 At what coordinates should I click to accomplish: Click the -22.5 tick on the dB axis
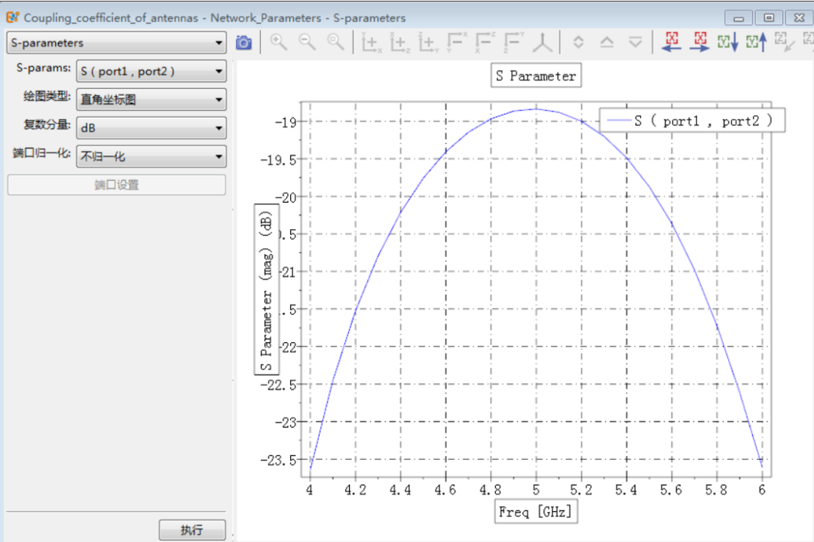click(279, 384)
